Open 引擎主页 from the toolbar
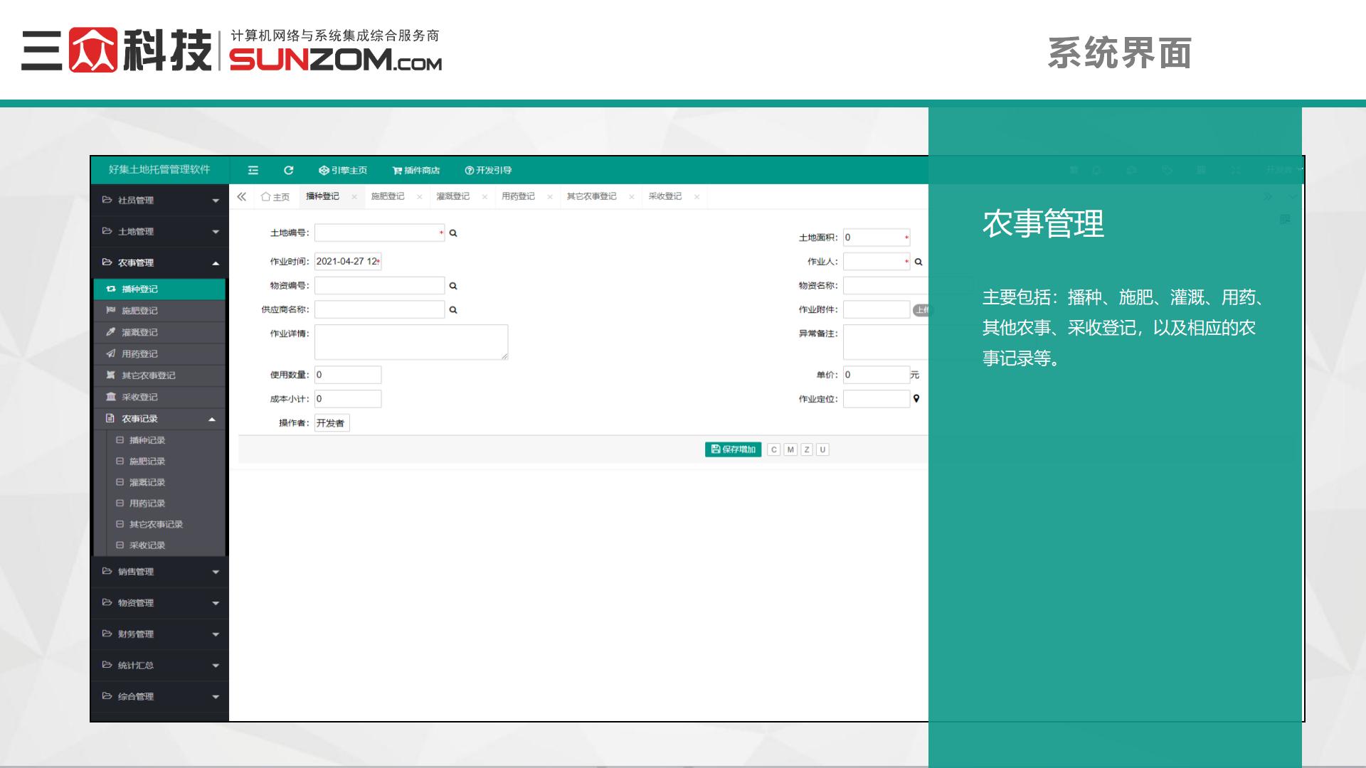 click(x=343, y=170)
